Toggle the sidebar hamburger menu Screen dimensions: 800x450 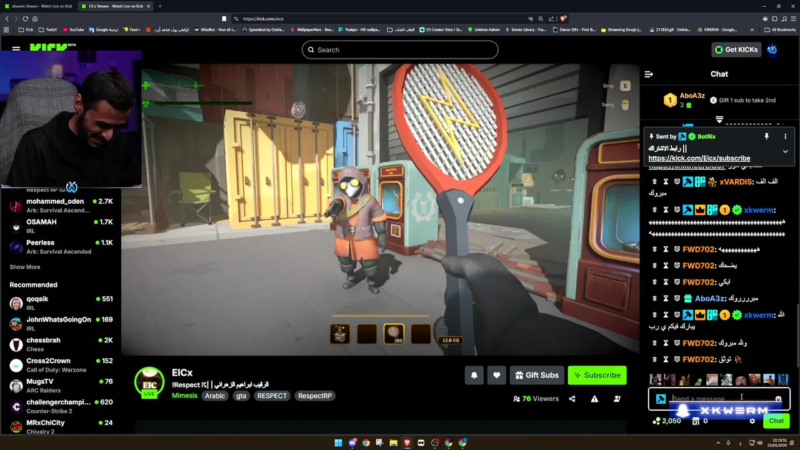pos(16,48)
